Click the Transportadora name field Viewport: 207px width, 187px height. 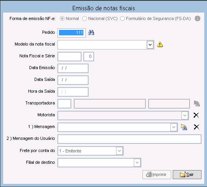coord(110,104)
